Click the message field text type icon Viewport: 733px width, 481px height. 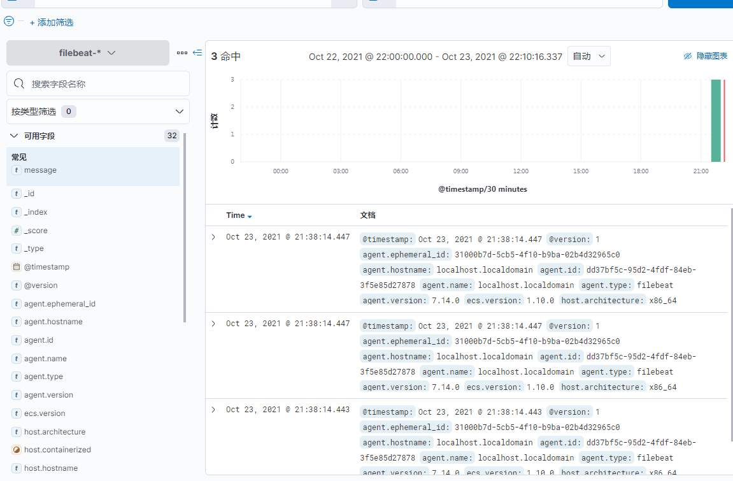17,170
